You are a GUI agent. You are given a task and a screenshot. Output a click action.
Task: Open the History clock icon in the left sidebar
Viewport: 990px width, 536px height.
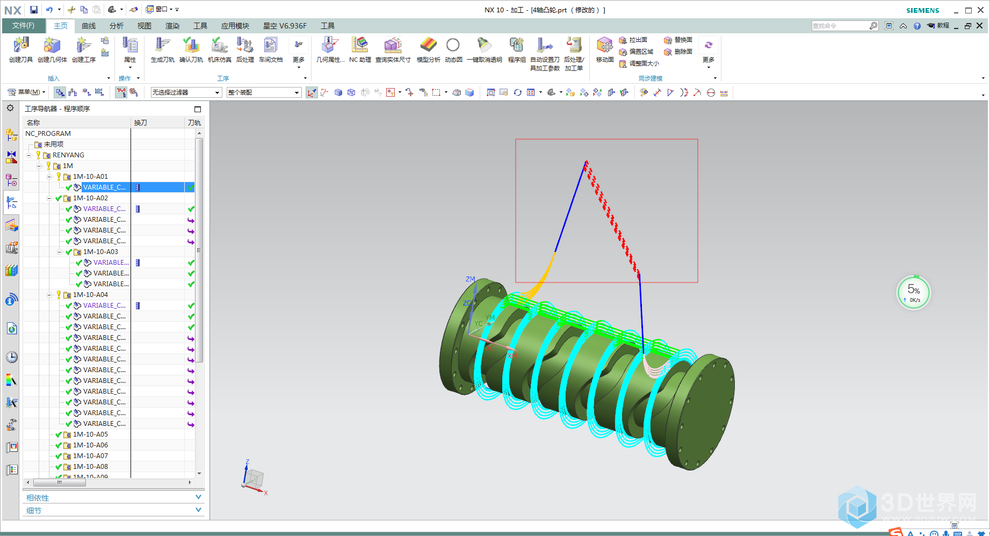click(11, 357)
